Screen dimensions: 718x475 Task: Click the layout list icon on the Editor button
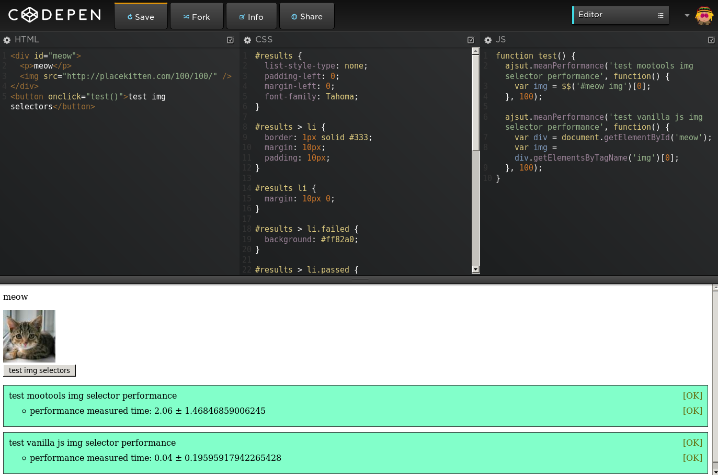pyautogui.click(x=661, y=15)
